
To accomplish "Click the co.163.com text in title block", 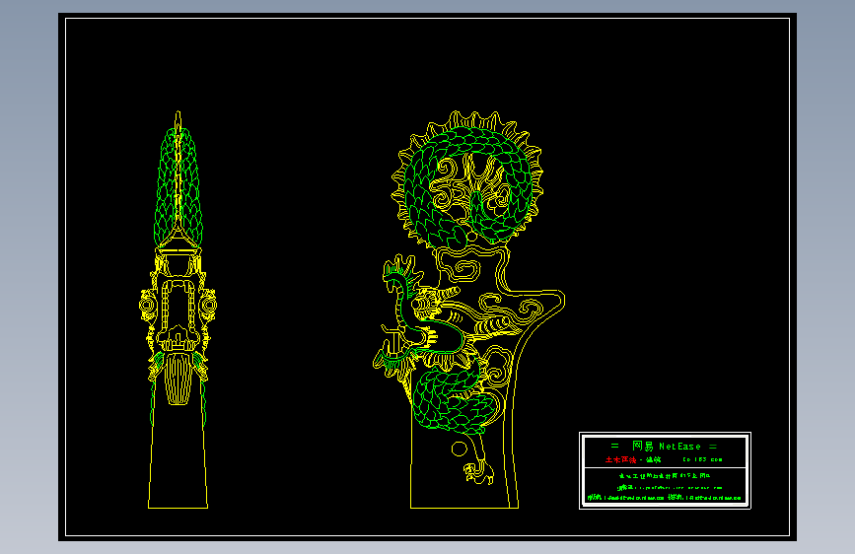I will [x=702, y=459].
